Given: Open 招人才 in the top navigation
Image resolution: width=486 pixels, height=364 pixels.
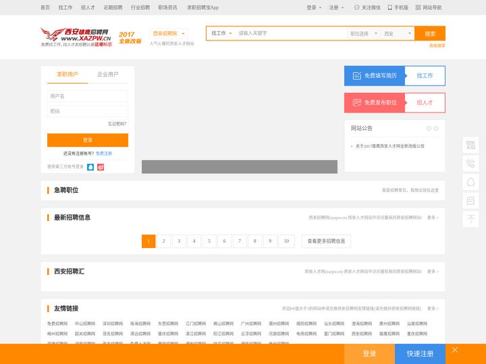Looking at the screenshot, I should 88,7.
